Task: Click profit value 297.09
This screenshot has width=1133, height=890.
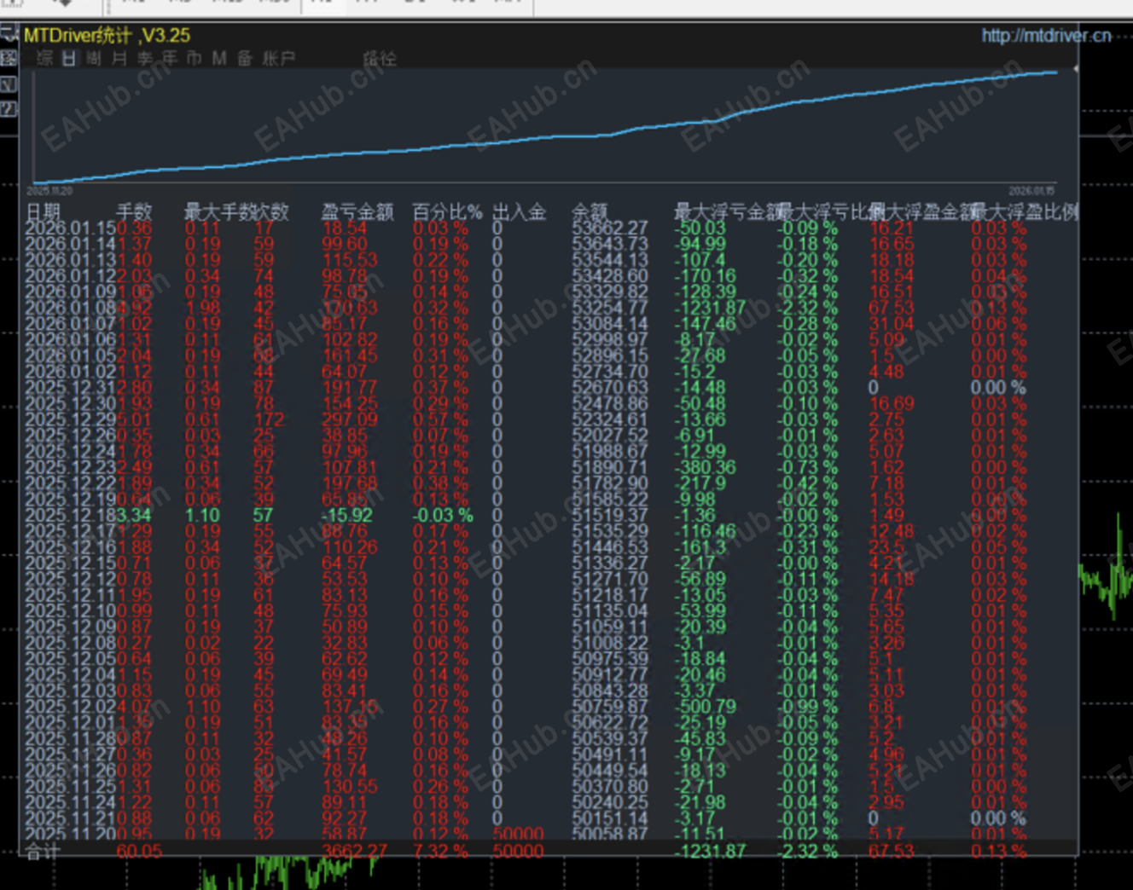Action: [x=350, y=419]
